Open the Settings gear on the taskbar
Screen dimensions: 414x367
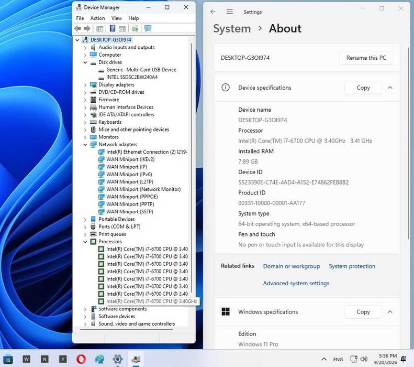117,359
